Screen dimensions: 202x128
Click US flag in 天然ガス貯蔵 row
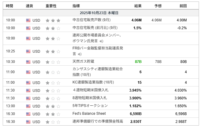tap(28, 62)
